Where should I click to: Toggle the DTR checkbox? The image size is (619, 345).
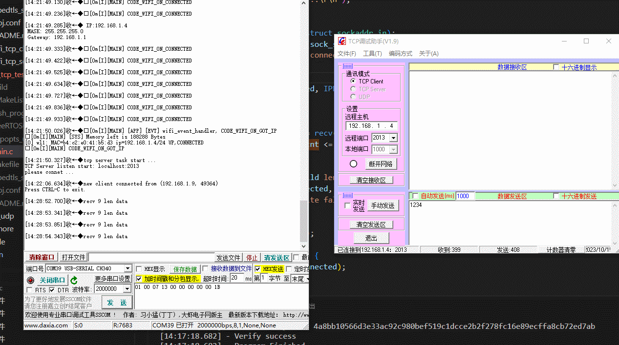pyautogui.click(x=52, y=290)
